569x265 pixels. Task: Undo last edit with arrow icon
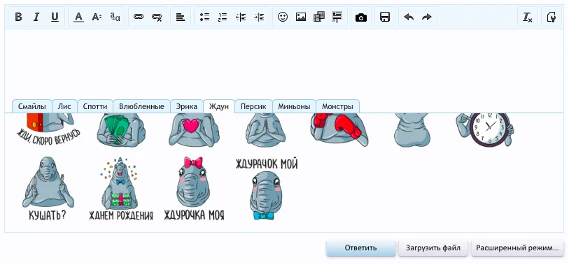[x=409, y=17]
